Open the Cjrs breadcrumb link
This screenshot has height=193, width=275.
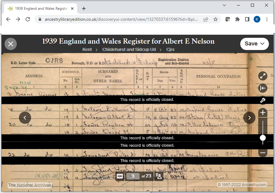coord(170,49)
